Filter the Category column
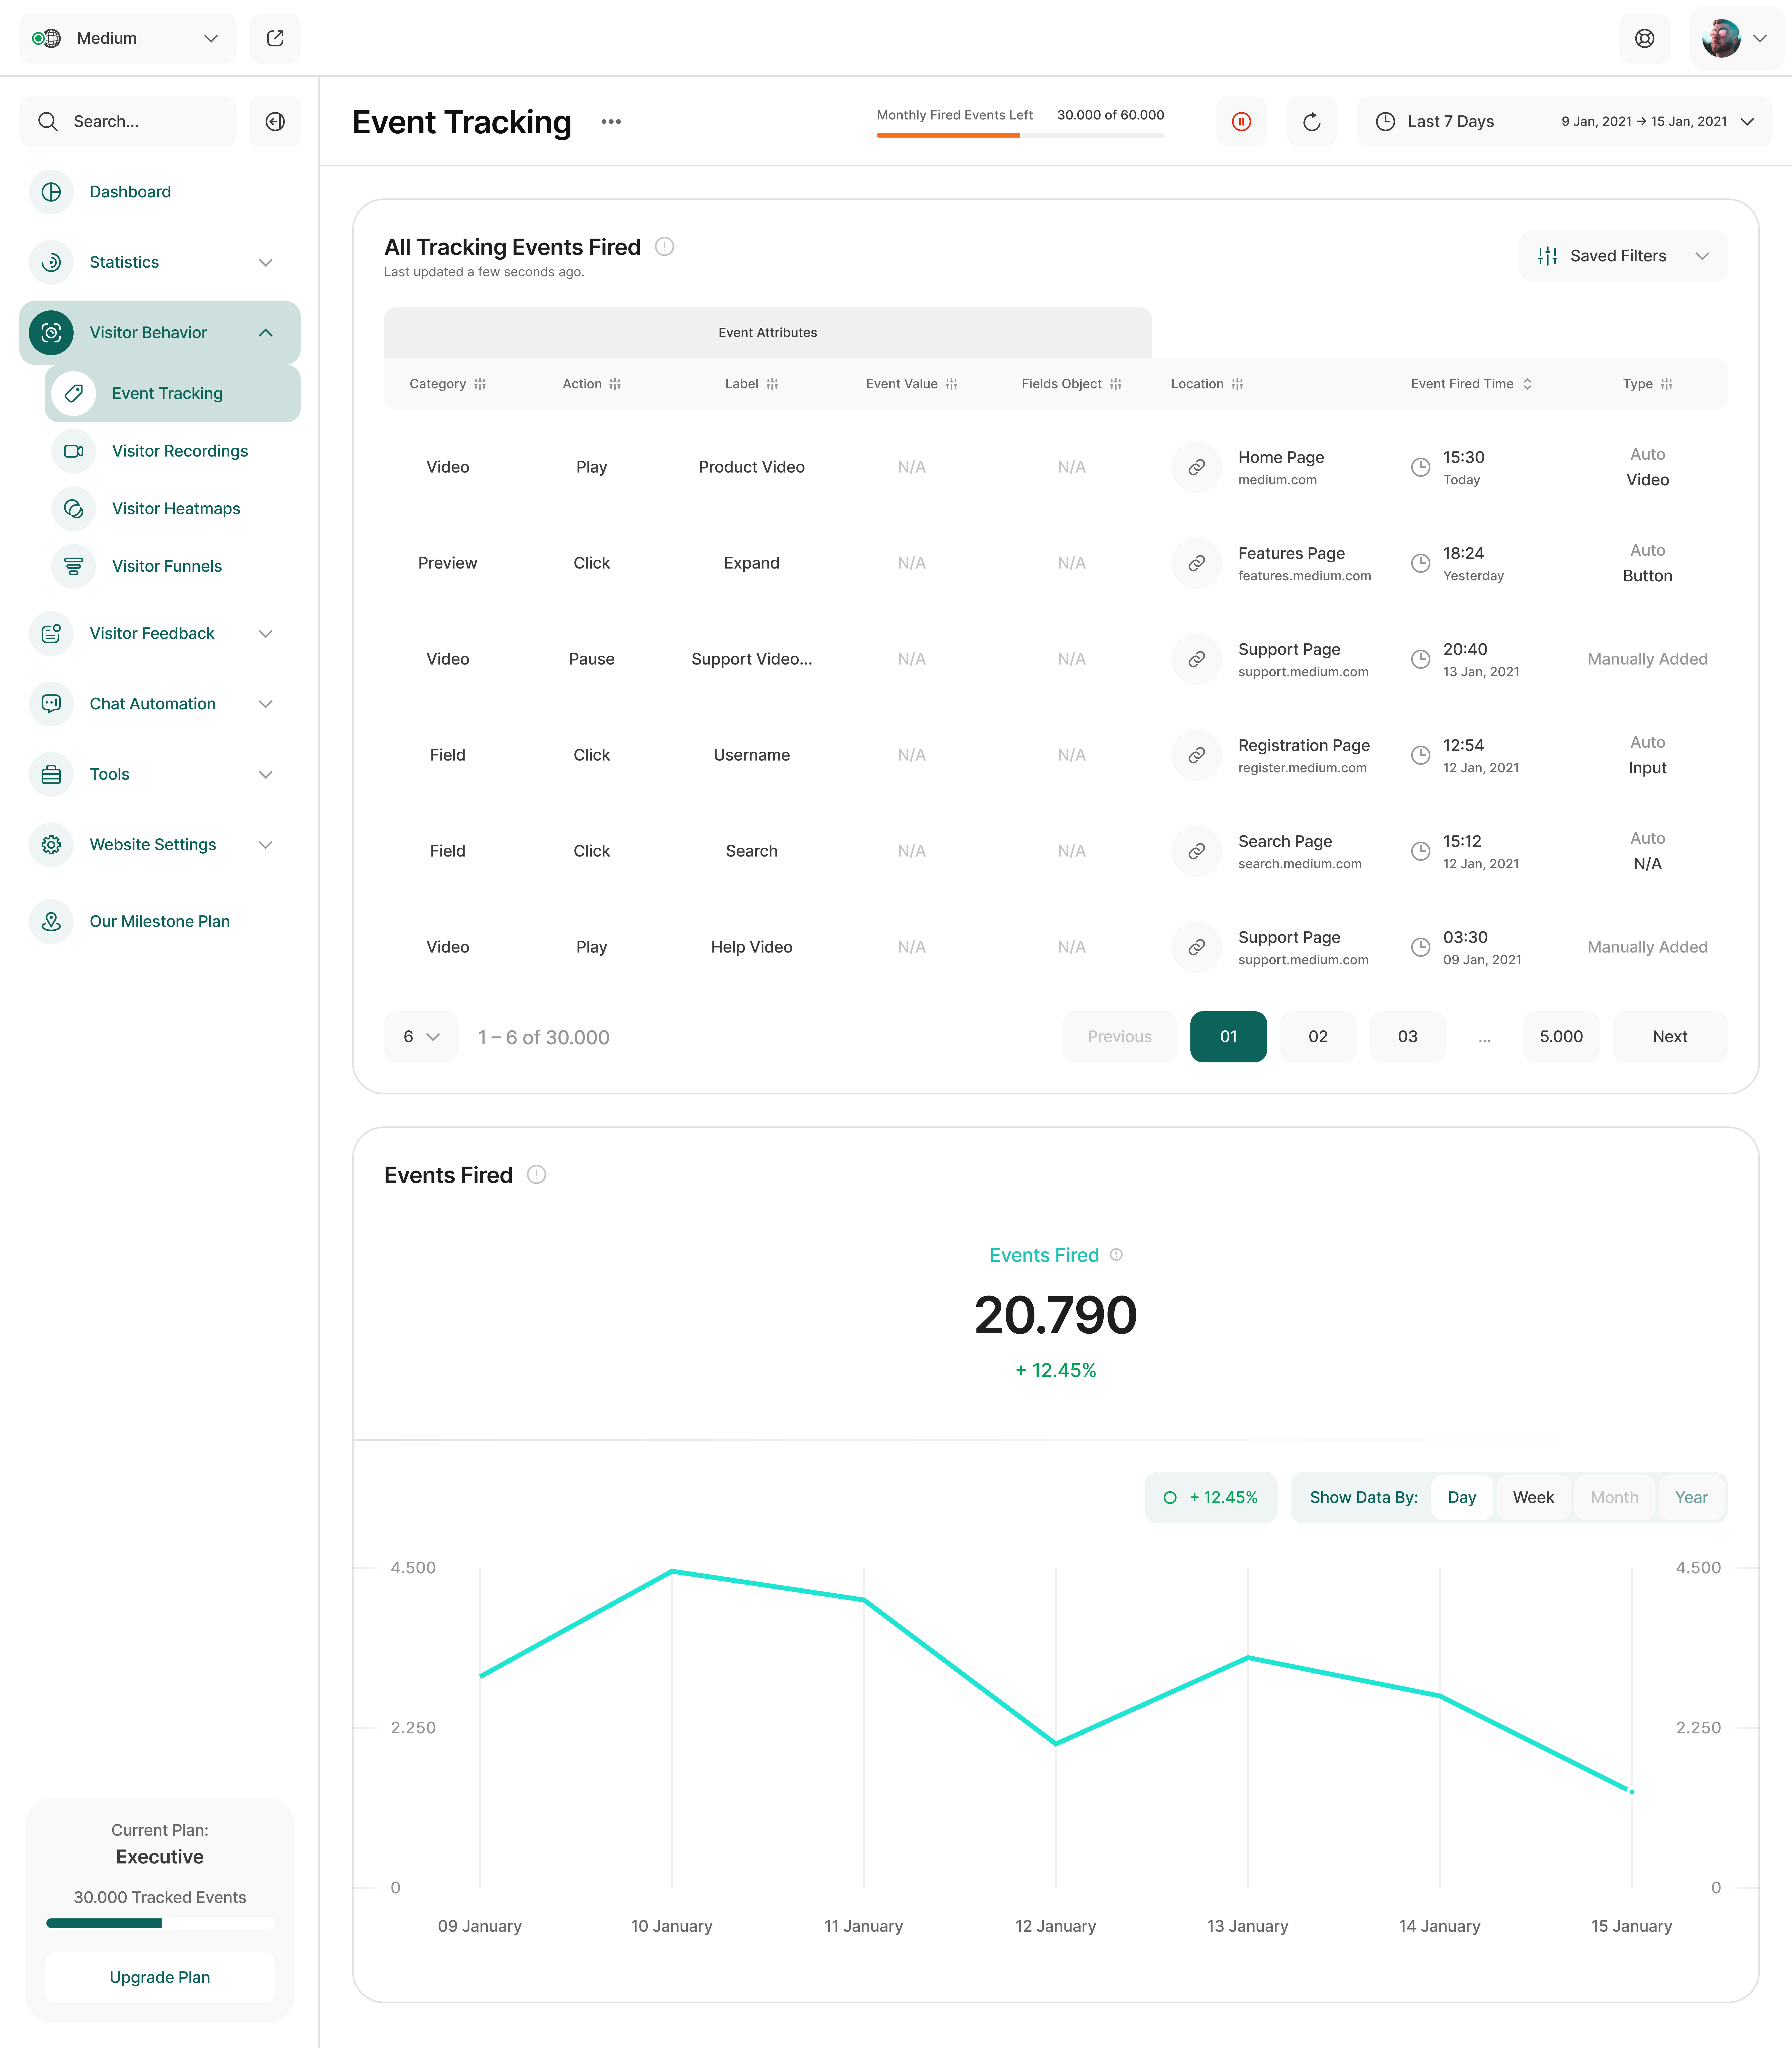Screen dimensions: 1792x2048 480,384
